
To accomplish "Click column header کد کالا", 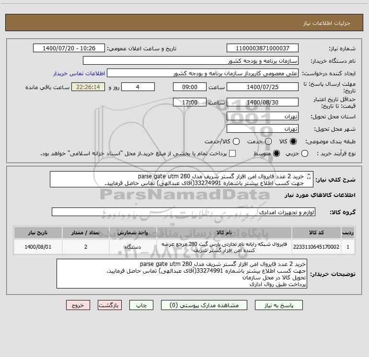I will pos(316,232).
